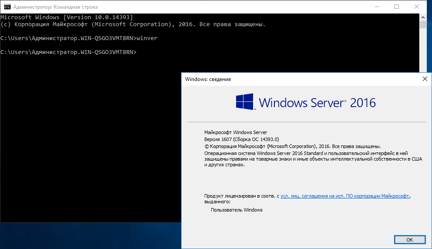432x249 pixels.
Task: Open the Microsoft license agreement link
Action: (x=345, y=196)
